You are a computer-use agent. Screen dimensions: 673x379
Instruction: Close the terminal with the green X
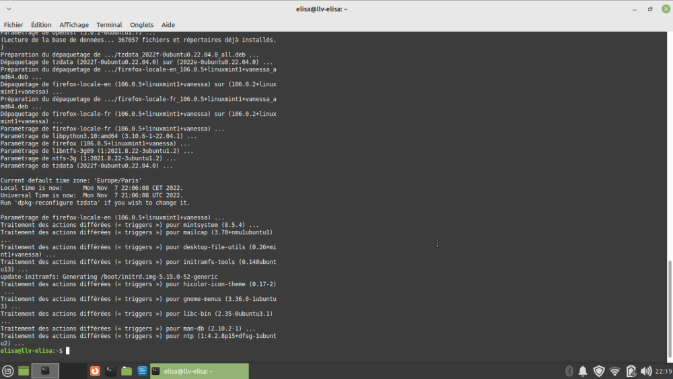(666, 9)
